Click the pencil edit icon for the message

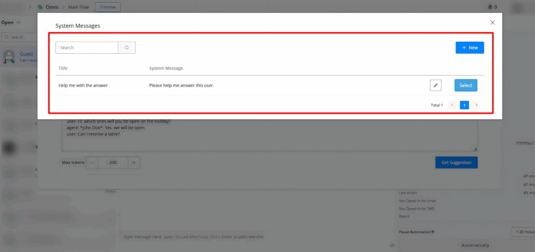point(435,86)
